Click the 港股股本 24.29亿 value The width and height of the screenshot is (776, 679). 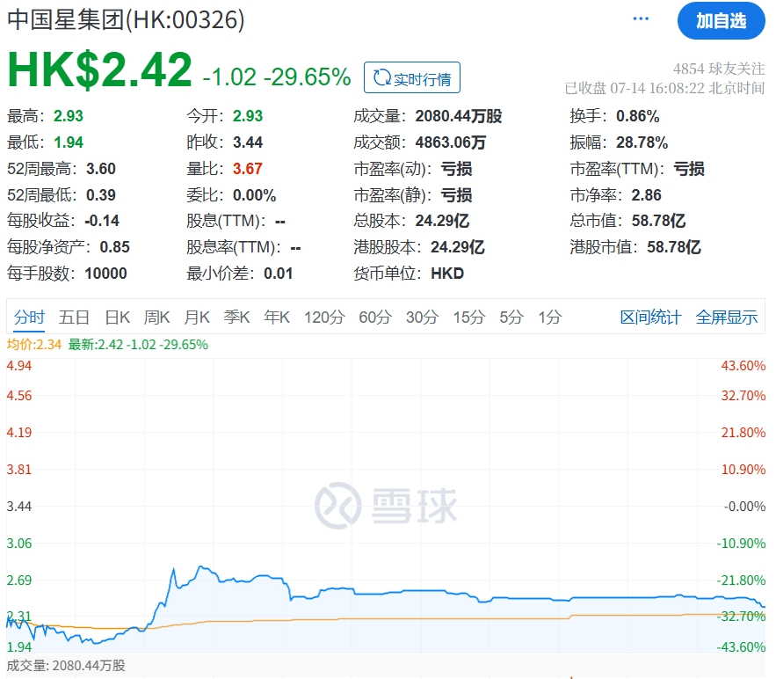click(458, 246)
